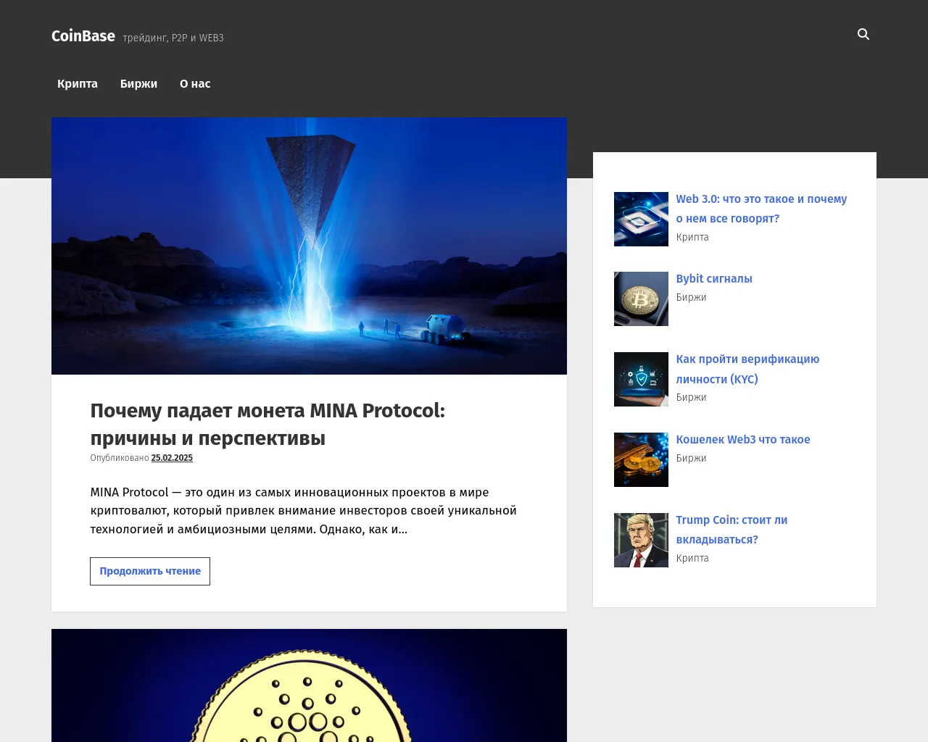This screenshot has height=742, width=928.
Task: Select Биржи category under KYC article
Action: coord(691,397)
